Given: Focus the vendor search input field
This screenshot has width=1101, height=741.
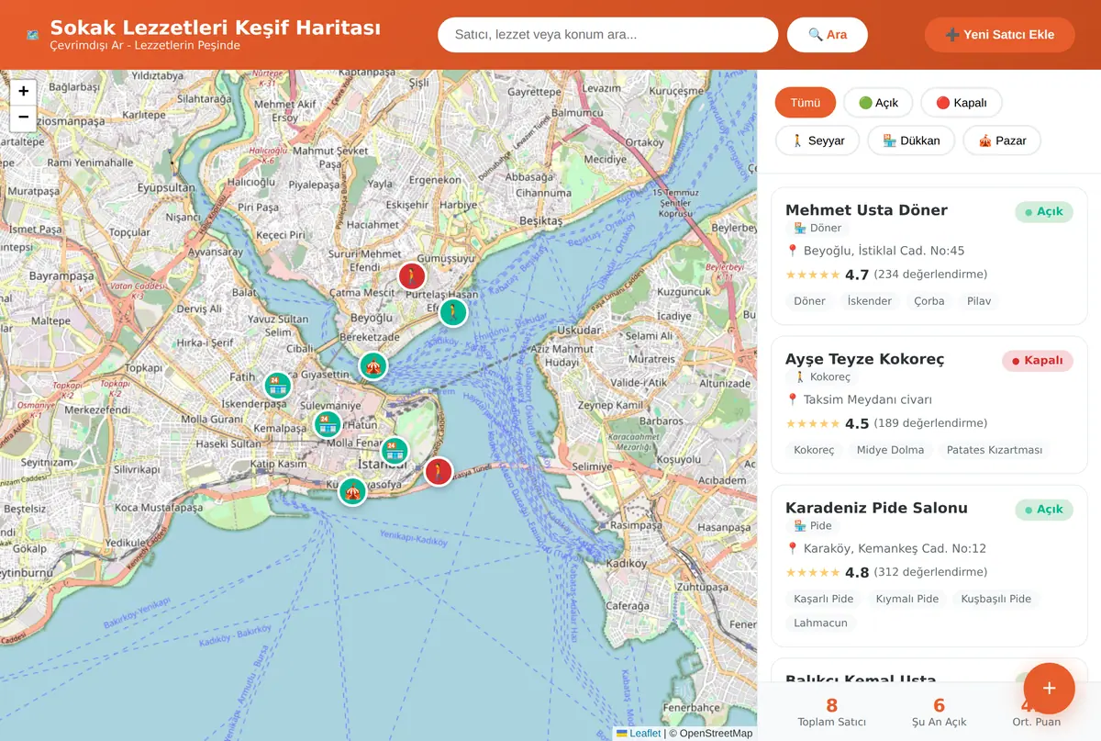Looking at the screenshot, I should tap(608, 35).
